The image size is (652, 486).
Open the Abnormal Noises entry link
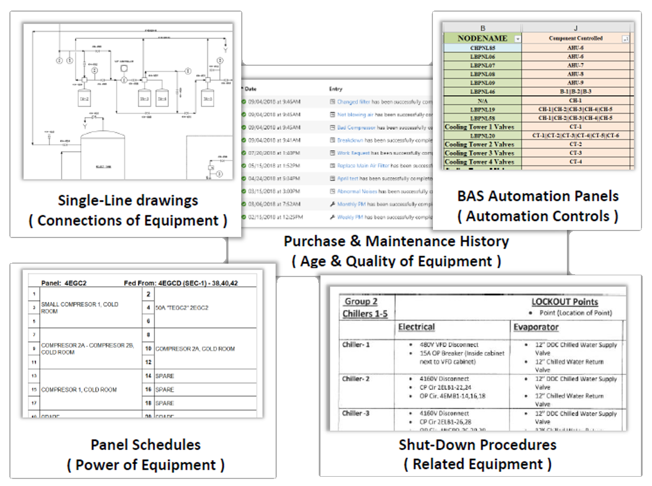(357, 191)
